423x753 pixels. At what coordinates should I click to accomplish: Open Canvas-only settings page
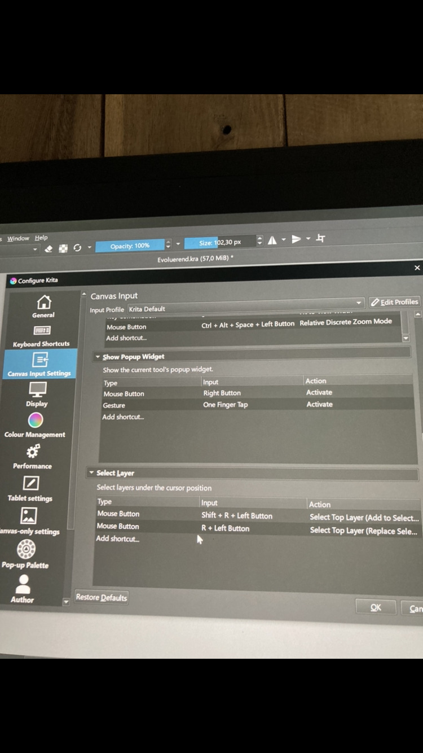(x=29, y=522)
